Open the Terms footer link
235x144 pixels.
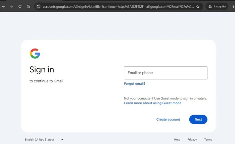point(208,140)
